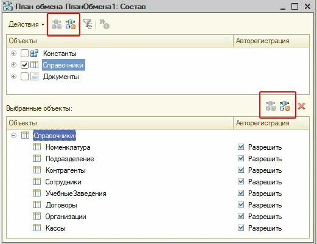Click enable autoregistration icon above selected objects
This screenshot has height=244, width=317.
tap(271, 106)
